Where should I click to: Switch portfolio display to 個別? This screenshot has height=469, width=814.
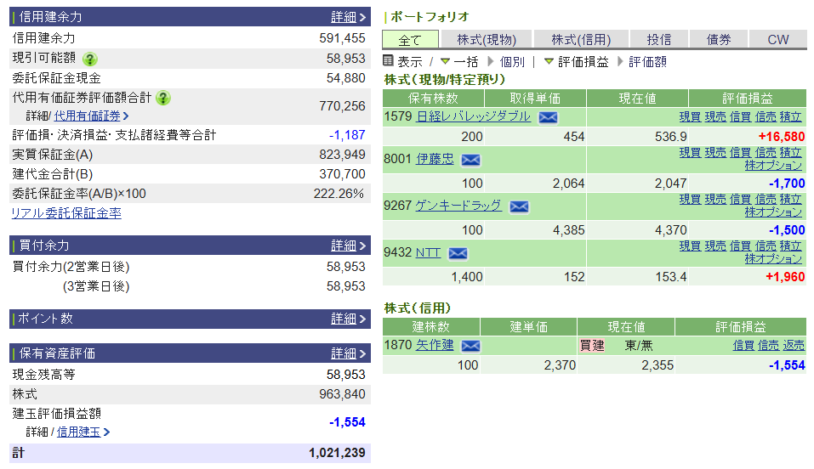[512, 62]
